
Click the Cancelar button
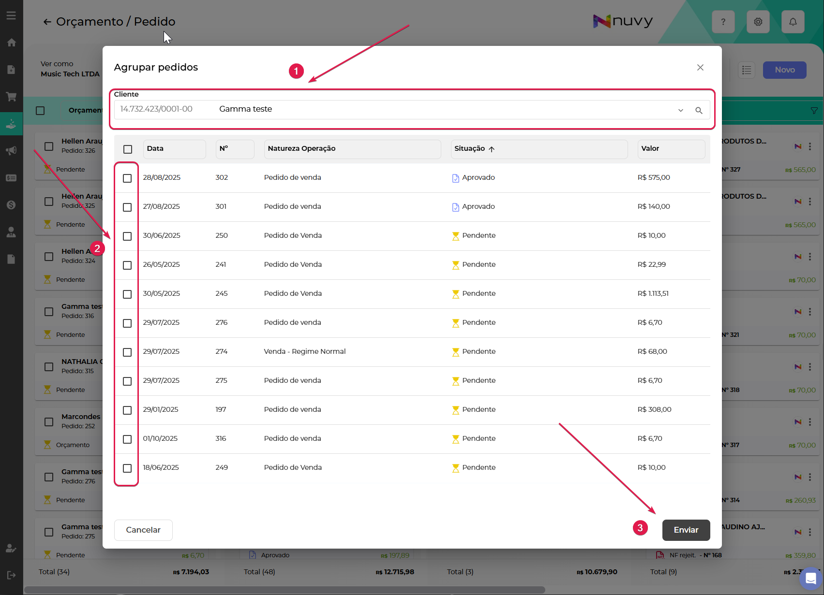(143, 530)
